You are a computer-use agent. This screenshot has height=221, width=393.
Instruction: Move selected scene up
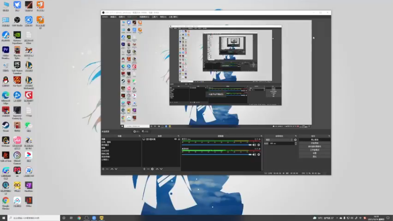pos(112,169)
